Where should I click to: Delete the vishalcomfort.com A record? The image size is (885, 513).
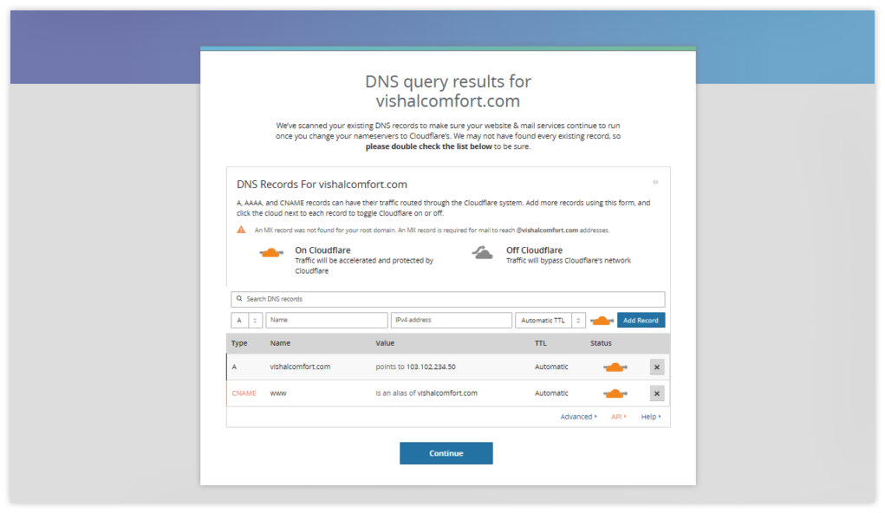tap(657, 367)
